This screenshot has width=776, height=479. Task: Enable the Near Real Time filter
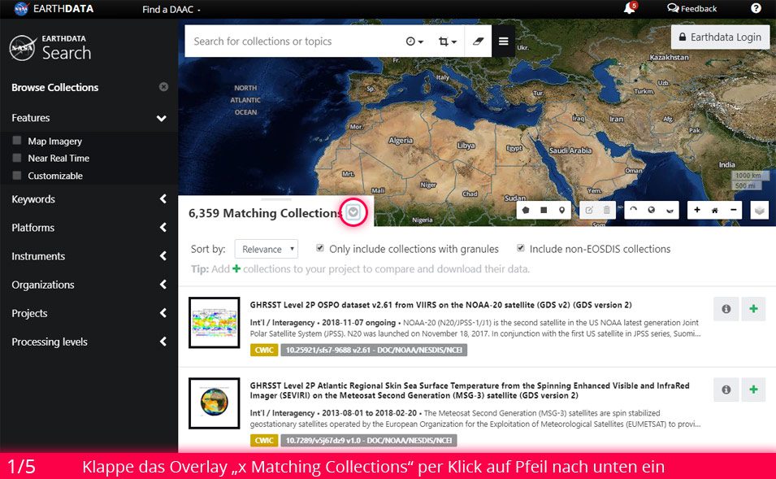click(x=17, y=158)
